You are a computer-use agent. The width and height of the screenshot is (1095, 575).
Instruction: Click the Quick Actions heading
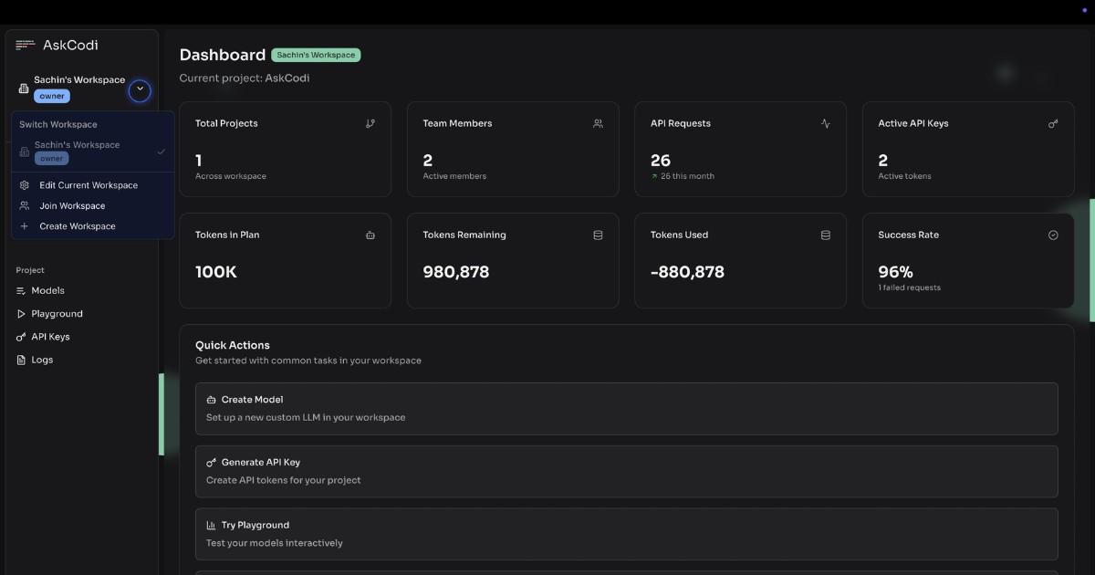point(233,345)
